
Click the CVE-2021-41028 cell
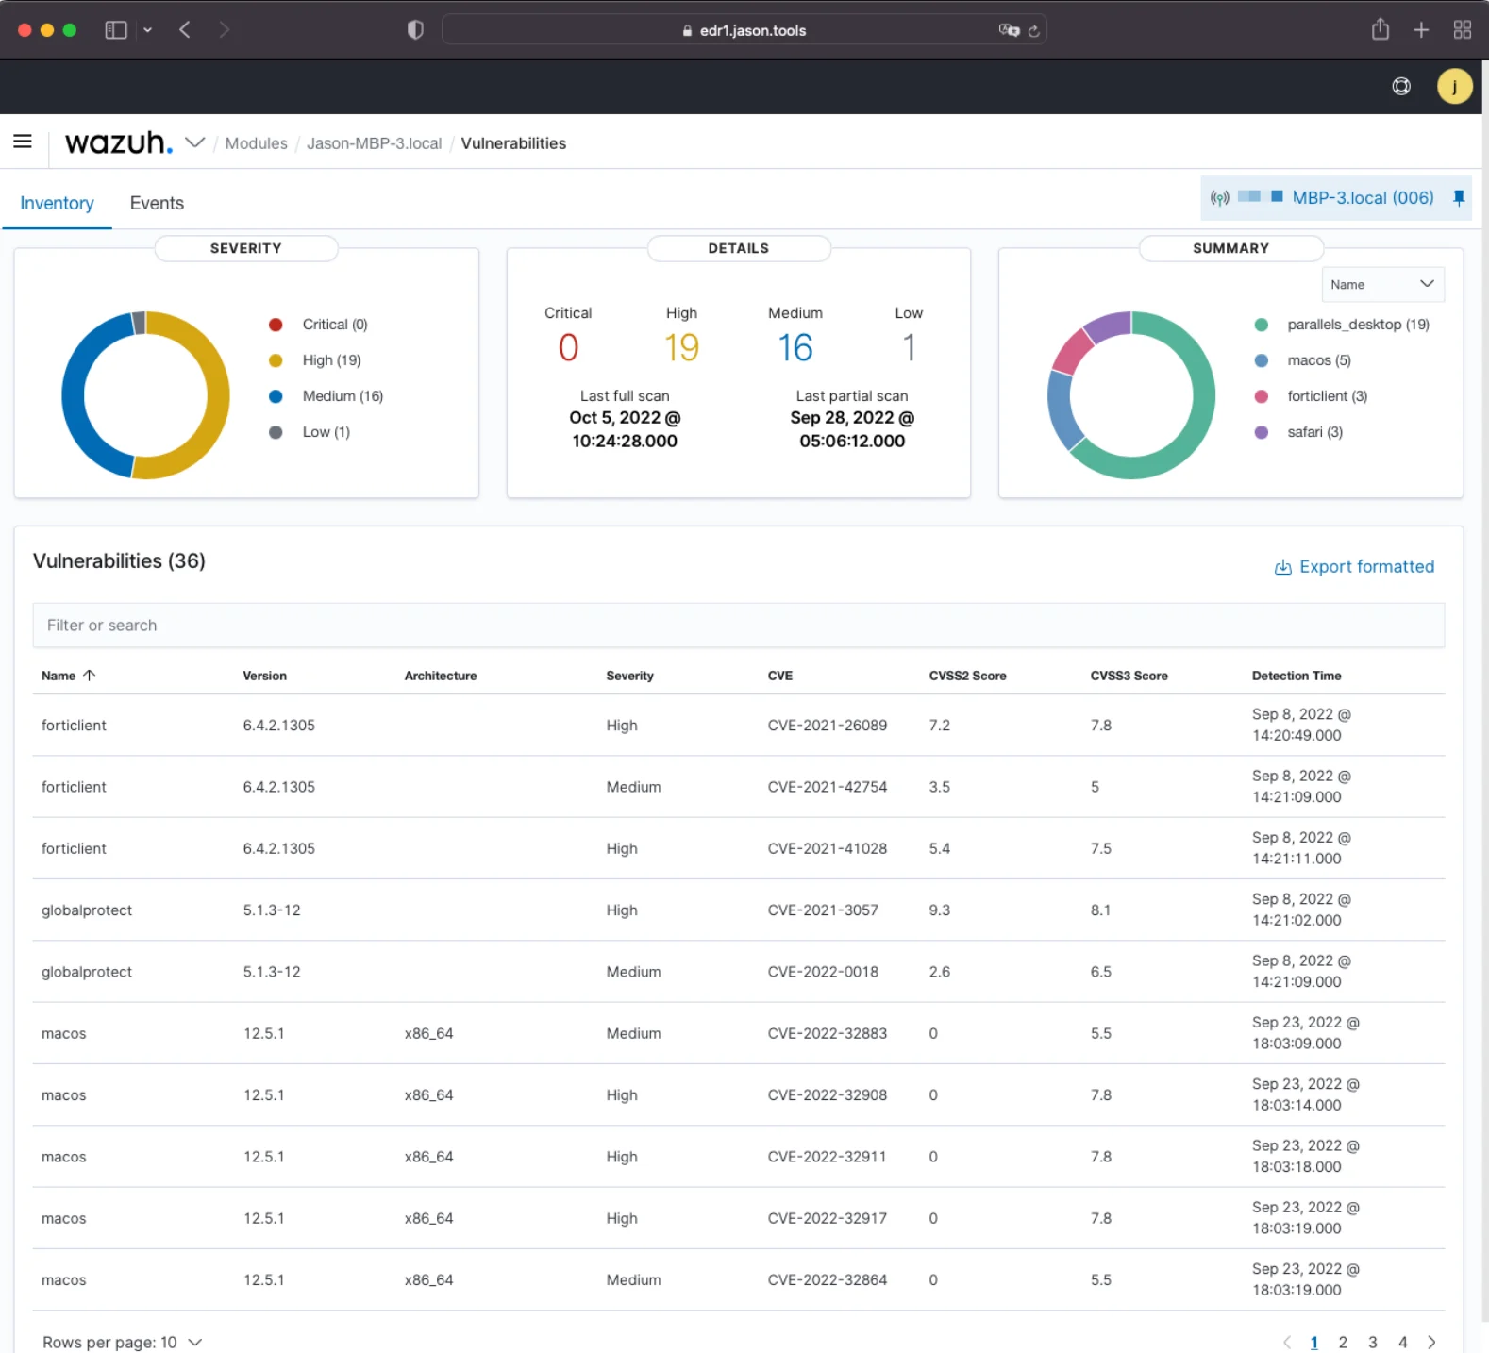click(828, 848)
